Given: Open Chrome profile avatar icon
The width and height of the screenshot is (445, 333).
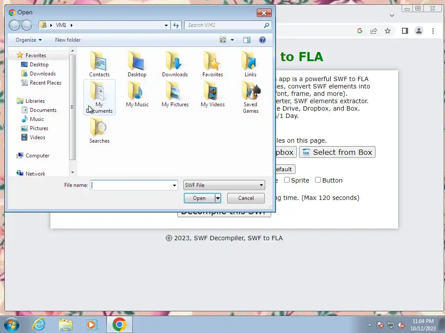Looking at the screenshot, I should [x=419, y=31].
